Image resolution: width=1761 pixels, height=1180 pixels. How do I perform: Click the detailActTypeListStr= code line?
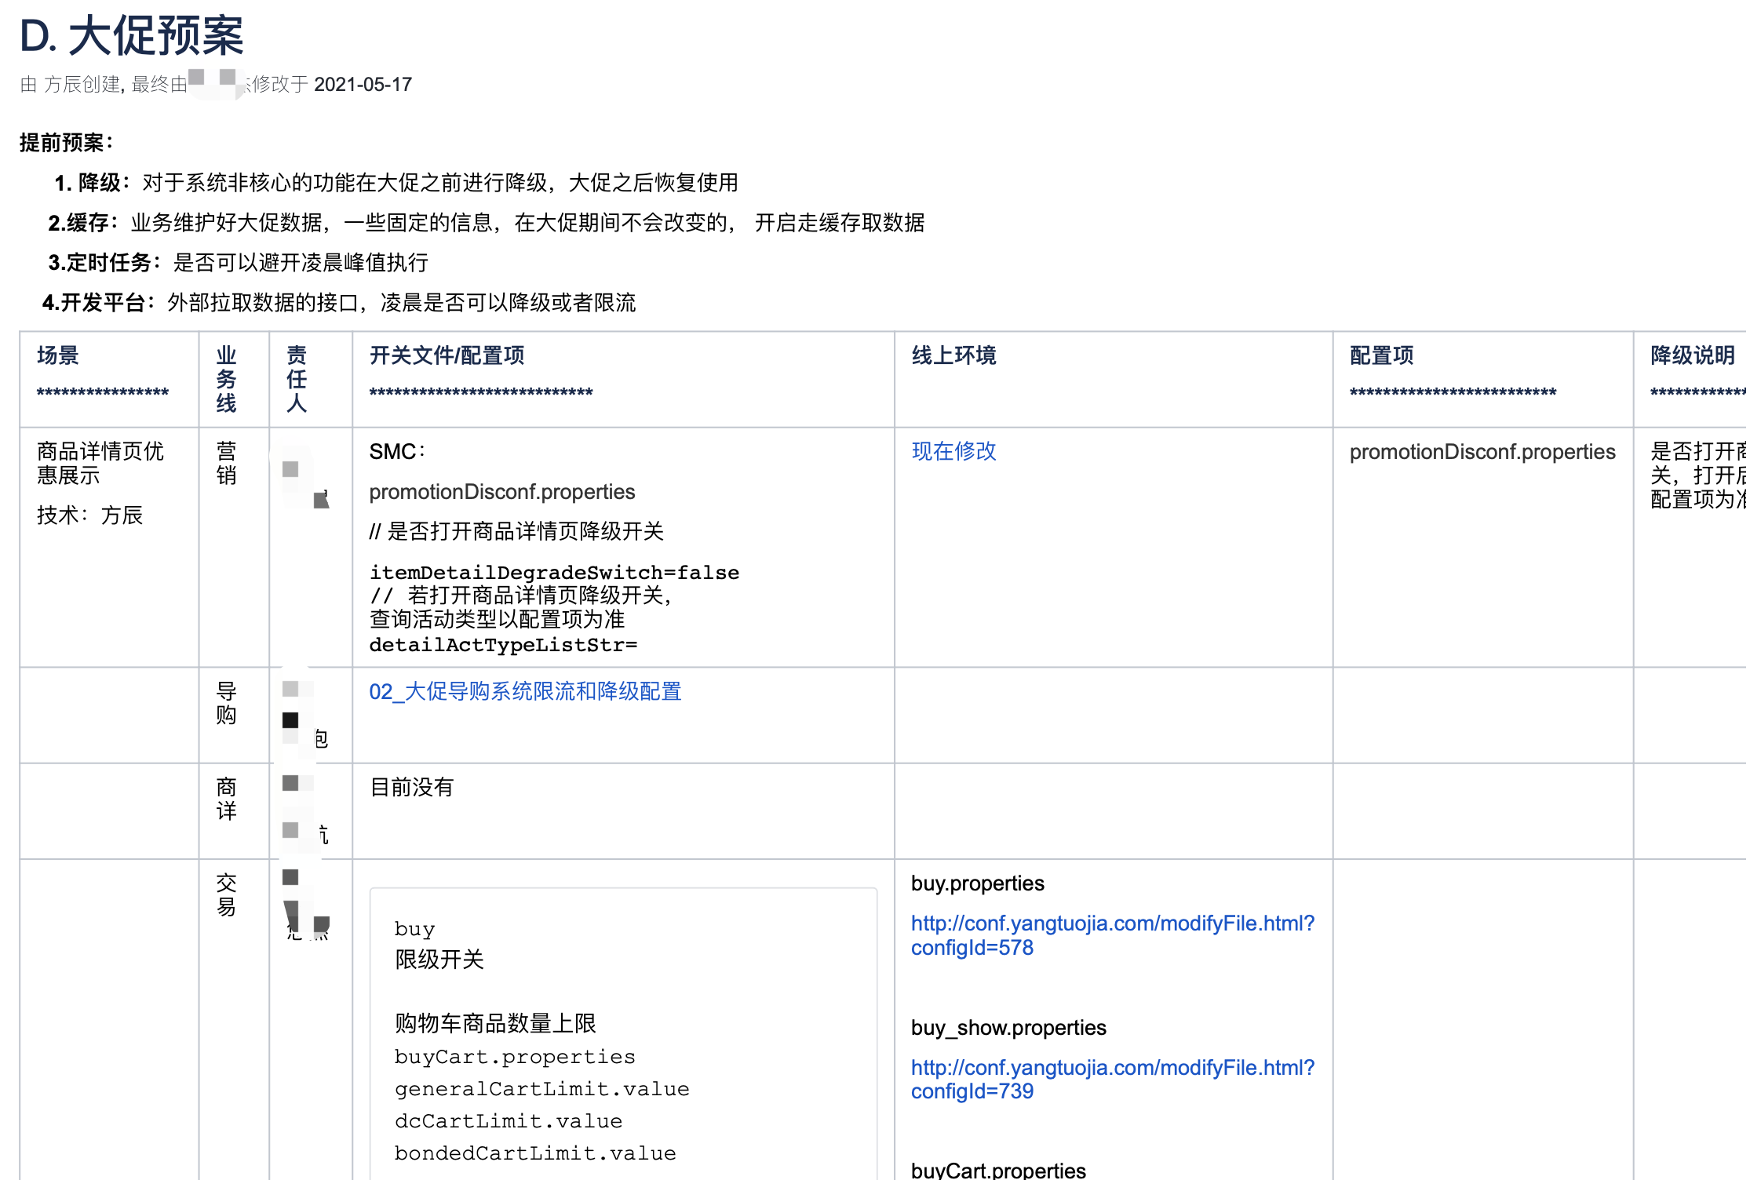[503, 645]
